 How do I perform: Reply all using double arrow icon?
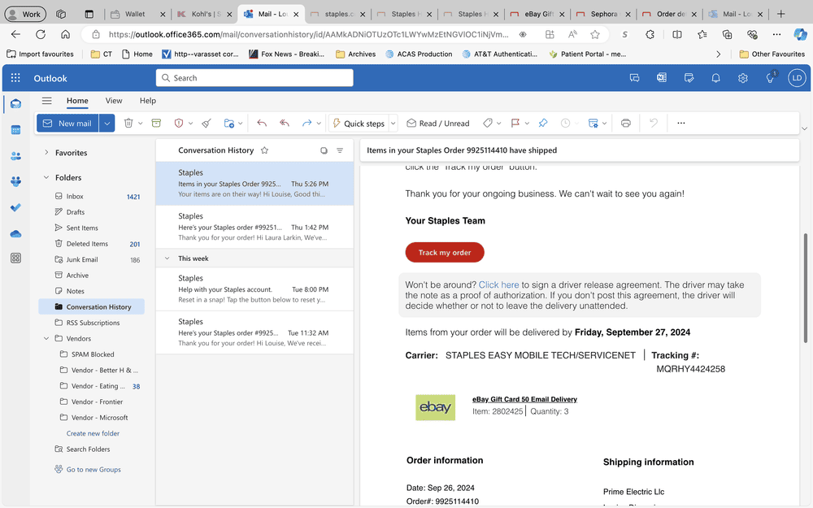pyautogui.click(x=284, y=124)
